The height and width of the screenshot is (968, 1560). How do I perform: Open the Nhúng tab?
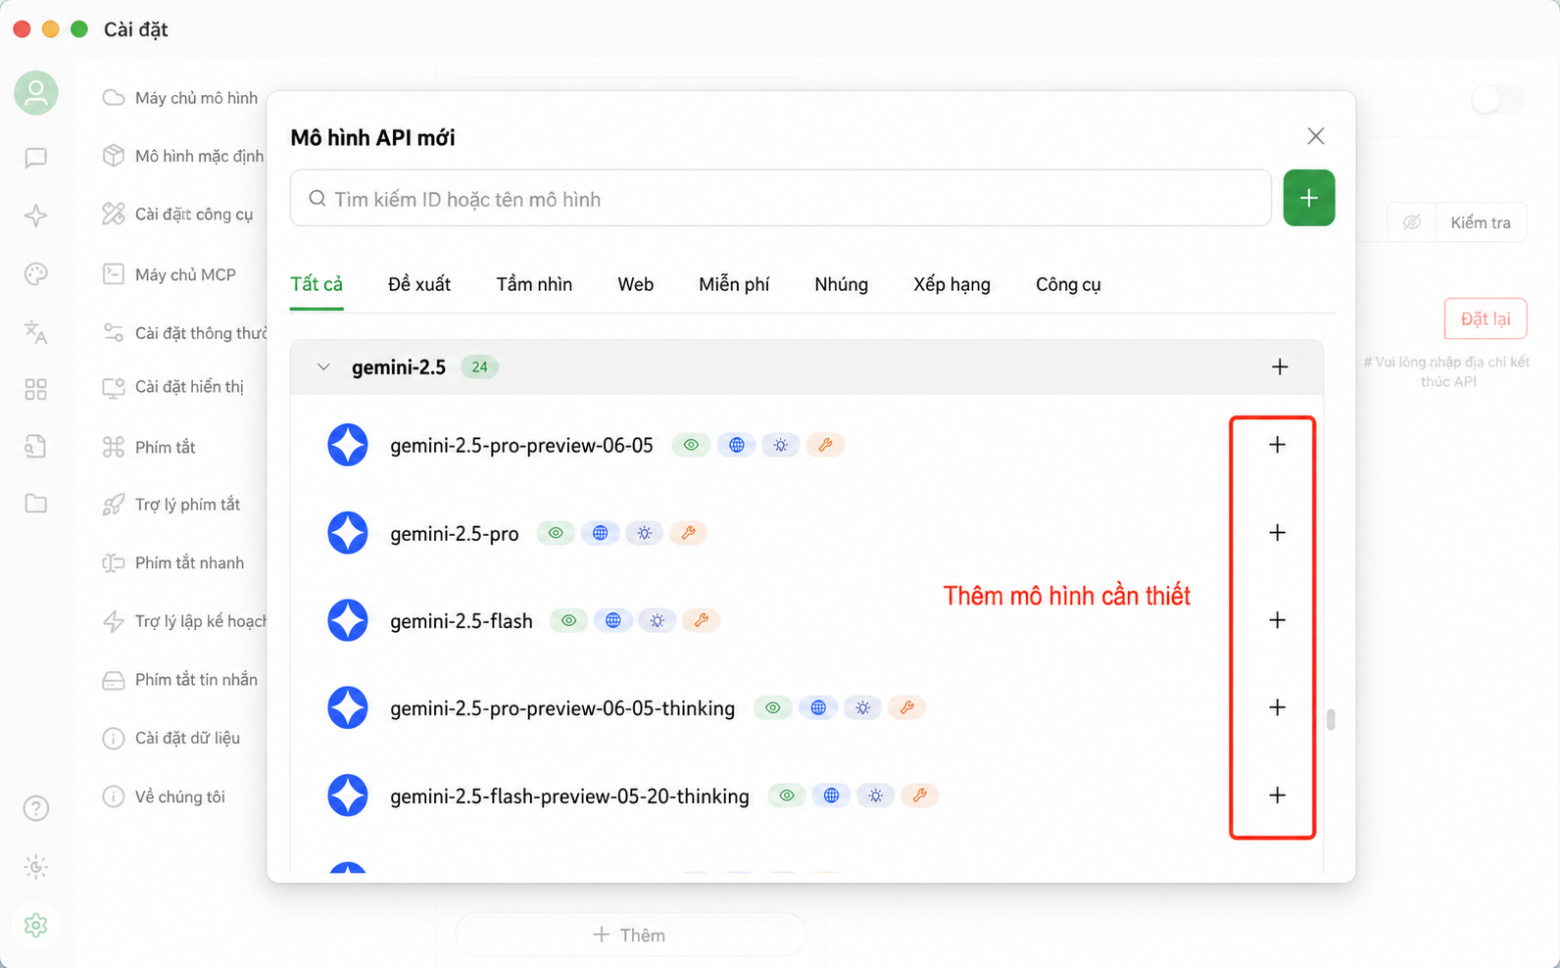click(842, 284)
